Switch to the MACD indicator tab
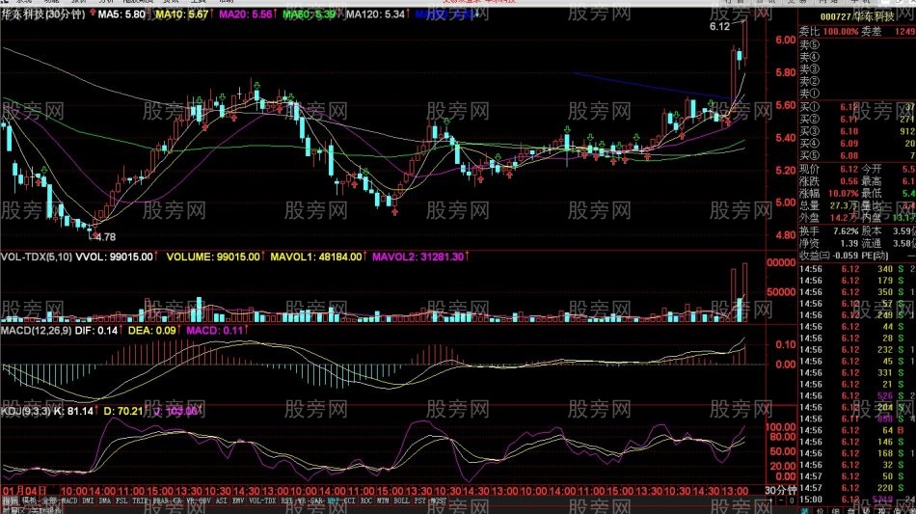Viewport: 916px width, 514px height. click(x=68, y=500)
